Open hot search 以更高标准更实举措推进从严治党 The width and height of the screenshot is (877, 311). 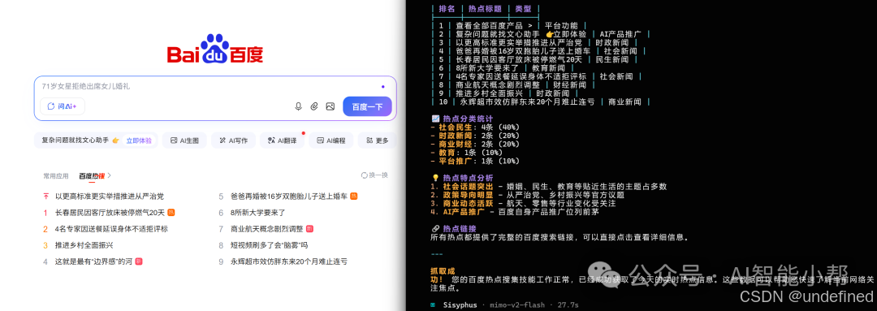point(109,197)
